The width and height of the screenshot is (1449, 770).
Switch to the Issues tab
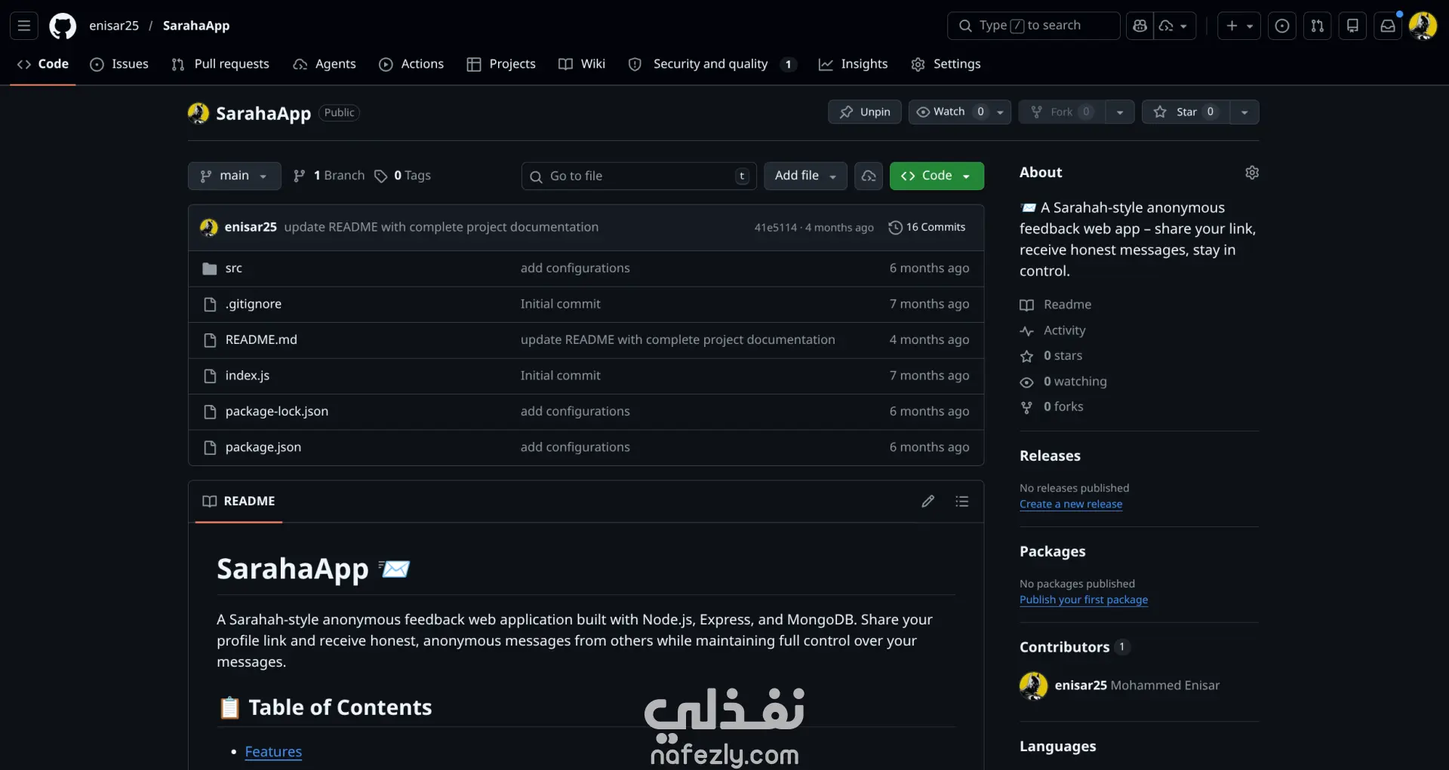(x=119, y=64)
